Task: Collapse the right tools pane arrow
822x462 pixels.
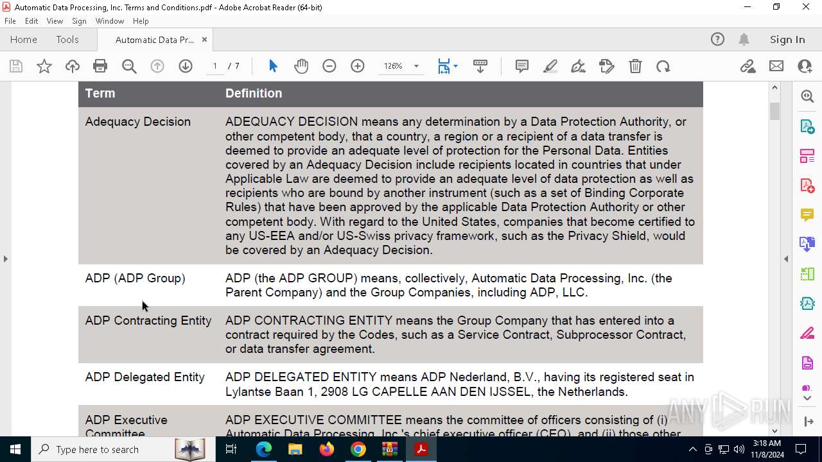Action: coord(786,259)
